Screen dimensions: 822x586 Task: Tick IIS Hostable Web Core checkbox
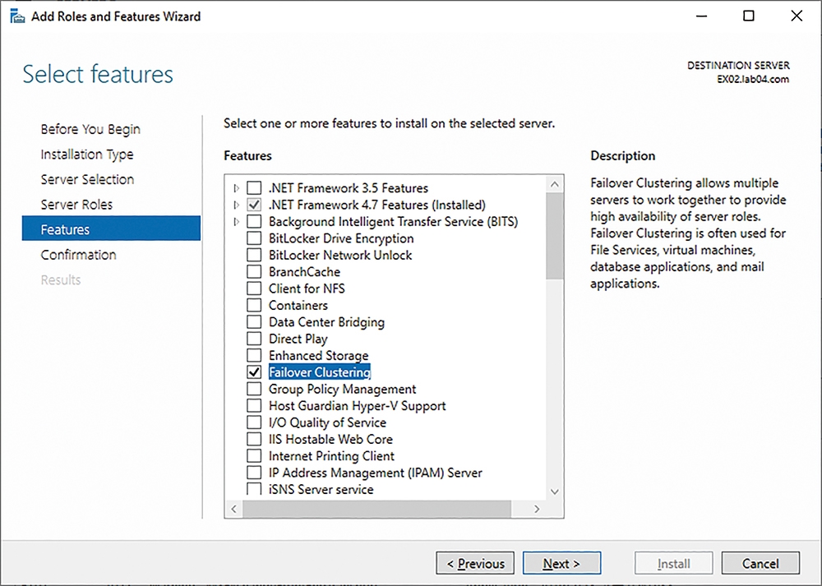254,439
